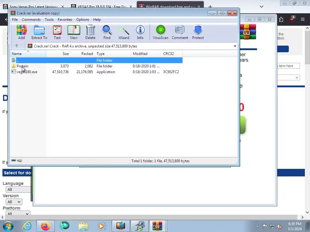Add an archive Comment

click(180, 32)
